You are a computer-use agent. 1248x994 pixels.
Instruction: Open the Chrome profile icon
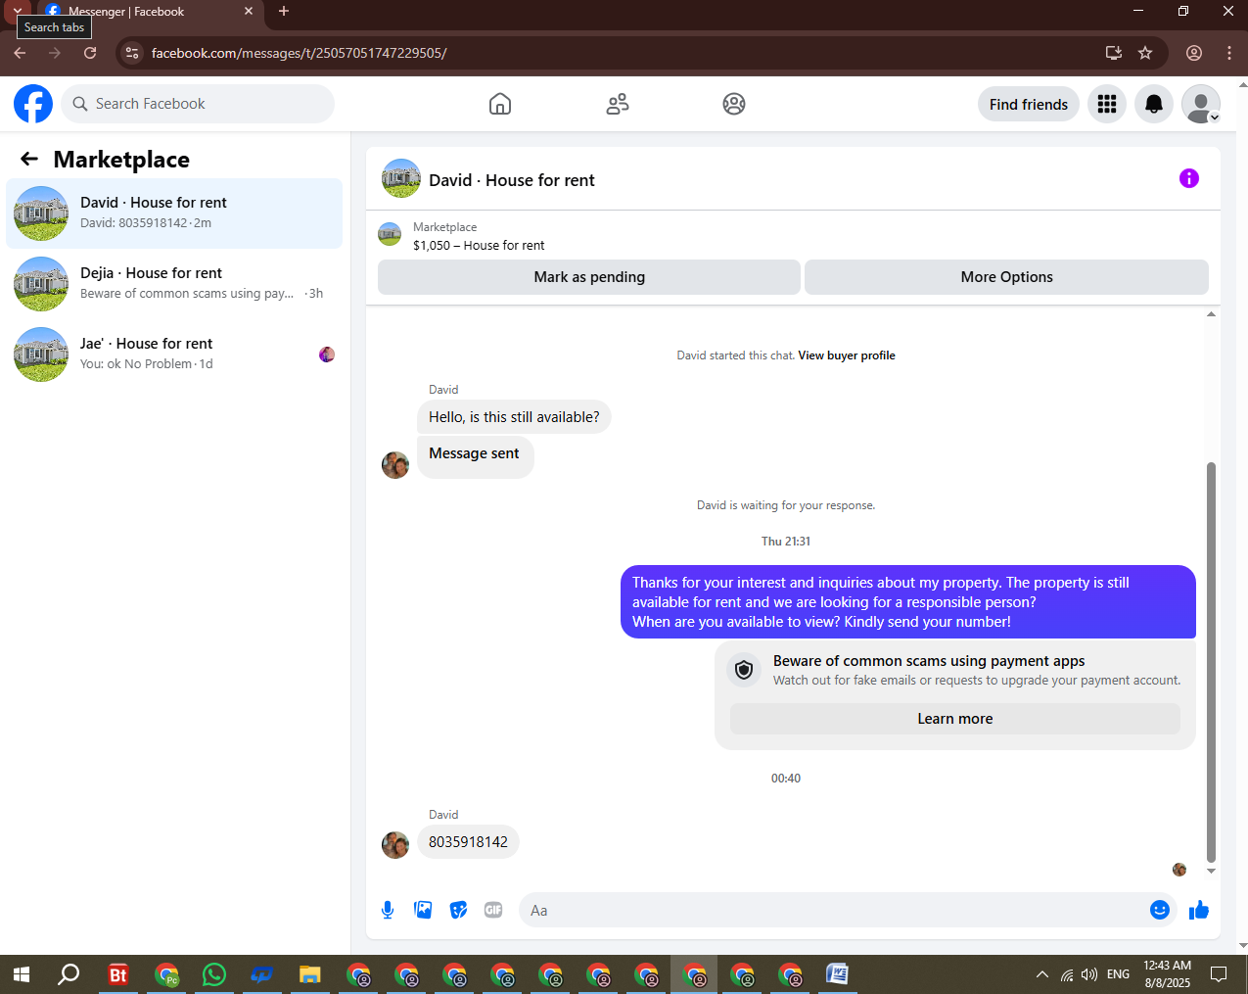coord(1194,53)
